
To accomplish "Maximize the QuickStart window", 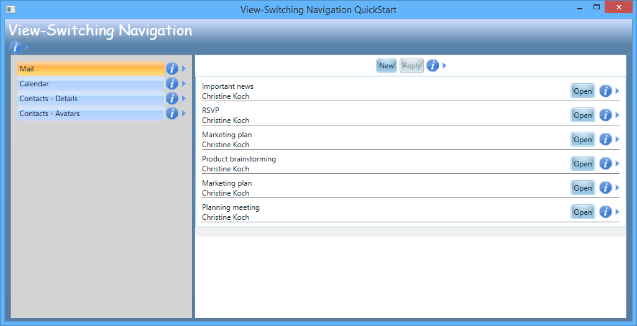I will pyautogui.click(x=597, y=7).
